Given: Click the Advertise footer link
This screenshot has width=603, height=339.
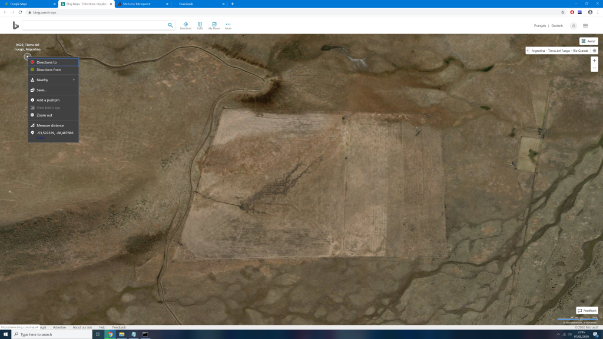Looking at the screenshot, I should coord(59,327).
